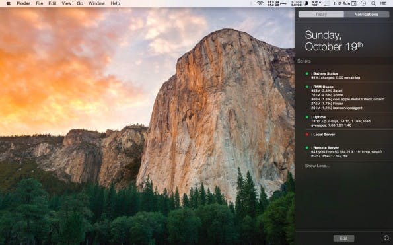Click the Edit button at panel bottom
The image size is (393, 245).
pyautogui.click(x=343, y=238)
